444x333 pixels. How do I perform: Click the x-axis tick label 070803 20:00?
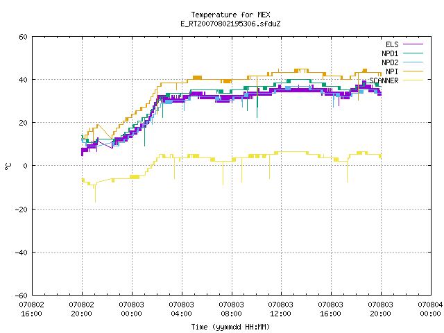click(381, 309)
